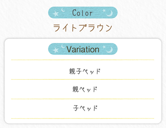This screenshot has height=128, width=166.
Task: Click the left star icon on Color banner
Action: [56, 14]
